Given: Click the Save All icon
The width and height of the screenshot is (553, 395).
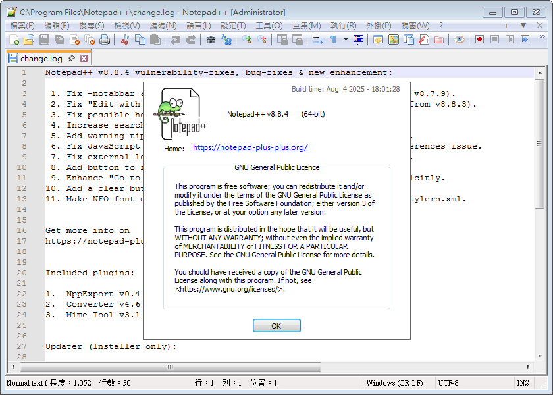Looking at the screenshot, I should coord(59,39).
